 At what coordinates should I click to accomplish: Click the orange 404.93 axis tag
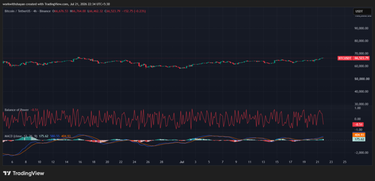pos(359,135)
